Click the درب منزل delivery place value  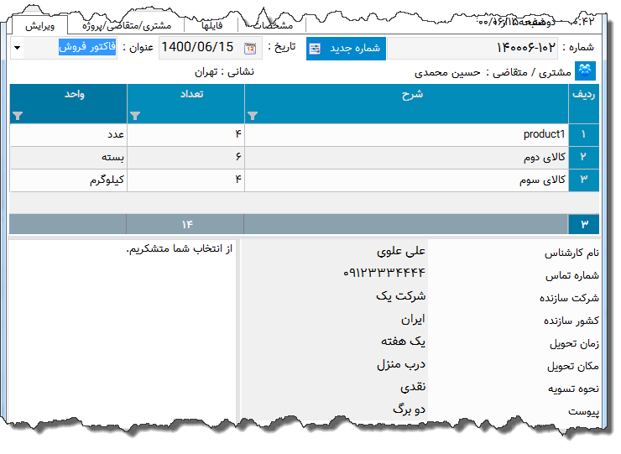pos(401,364)
